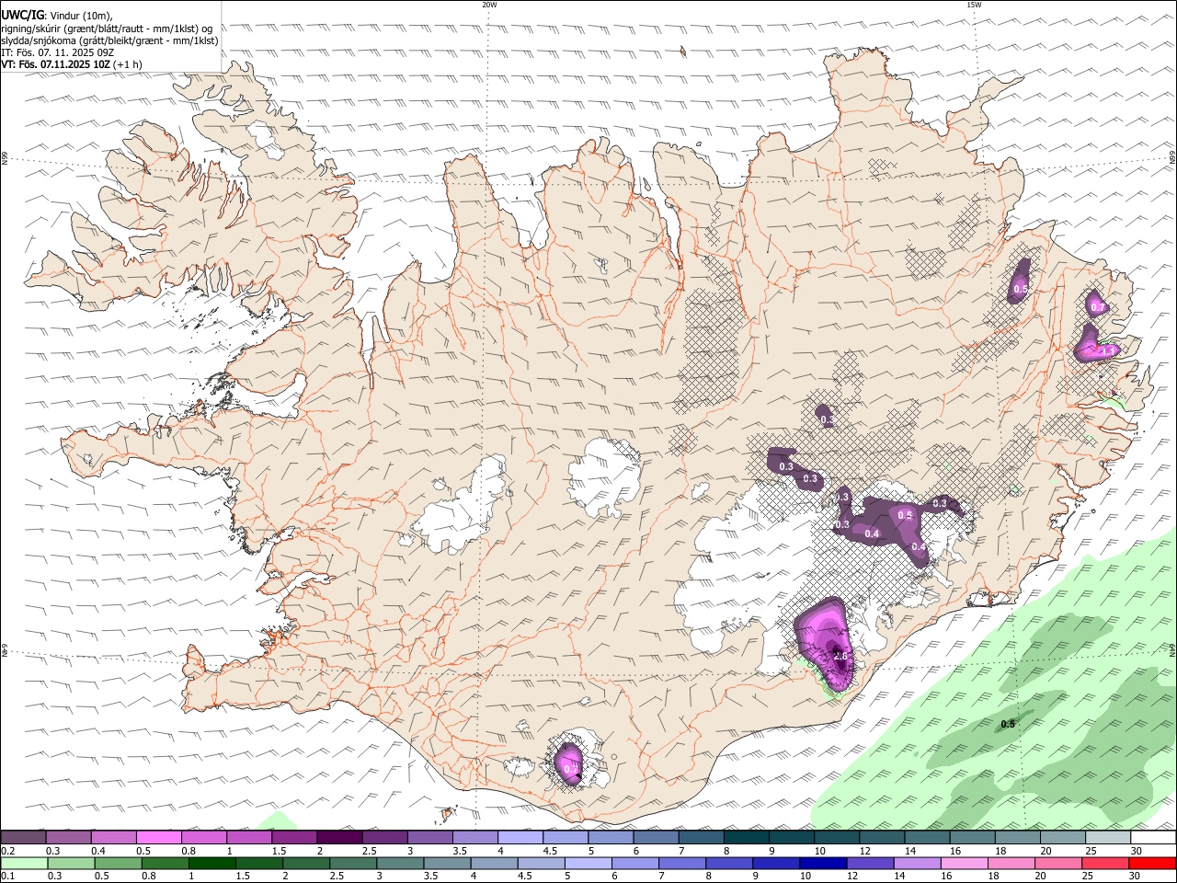Click the '0.1' label under the lower legend
The image size is (1177, 883).
(x=8, y=877)
